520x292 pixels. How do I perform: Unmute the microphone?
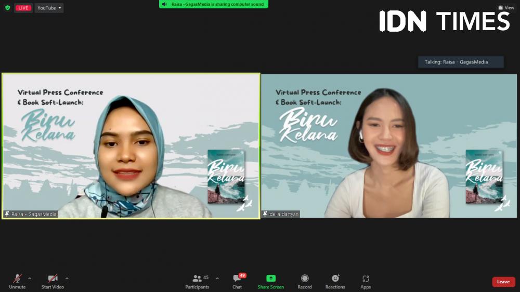(x=17, y=282)
